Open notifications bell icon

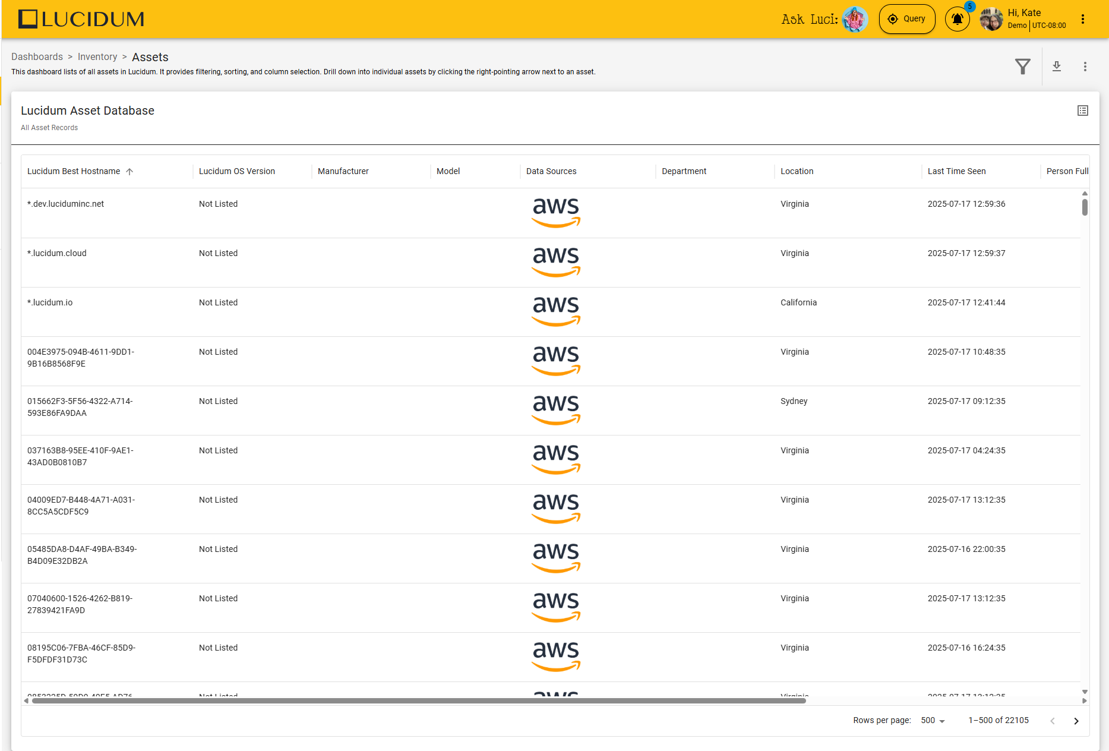pos(958,19)
